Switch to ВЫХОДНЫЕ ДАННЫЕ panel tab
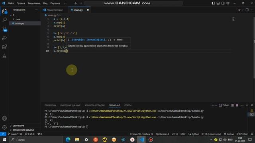The image size is (255, 143). 70,105
